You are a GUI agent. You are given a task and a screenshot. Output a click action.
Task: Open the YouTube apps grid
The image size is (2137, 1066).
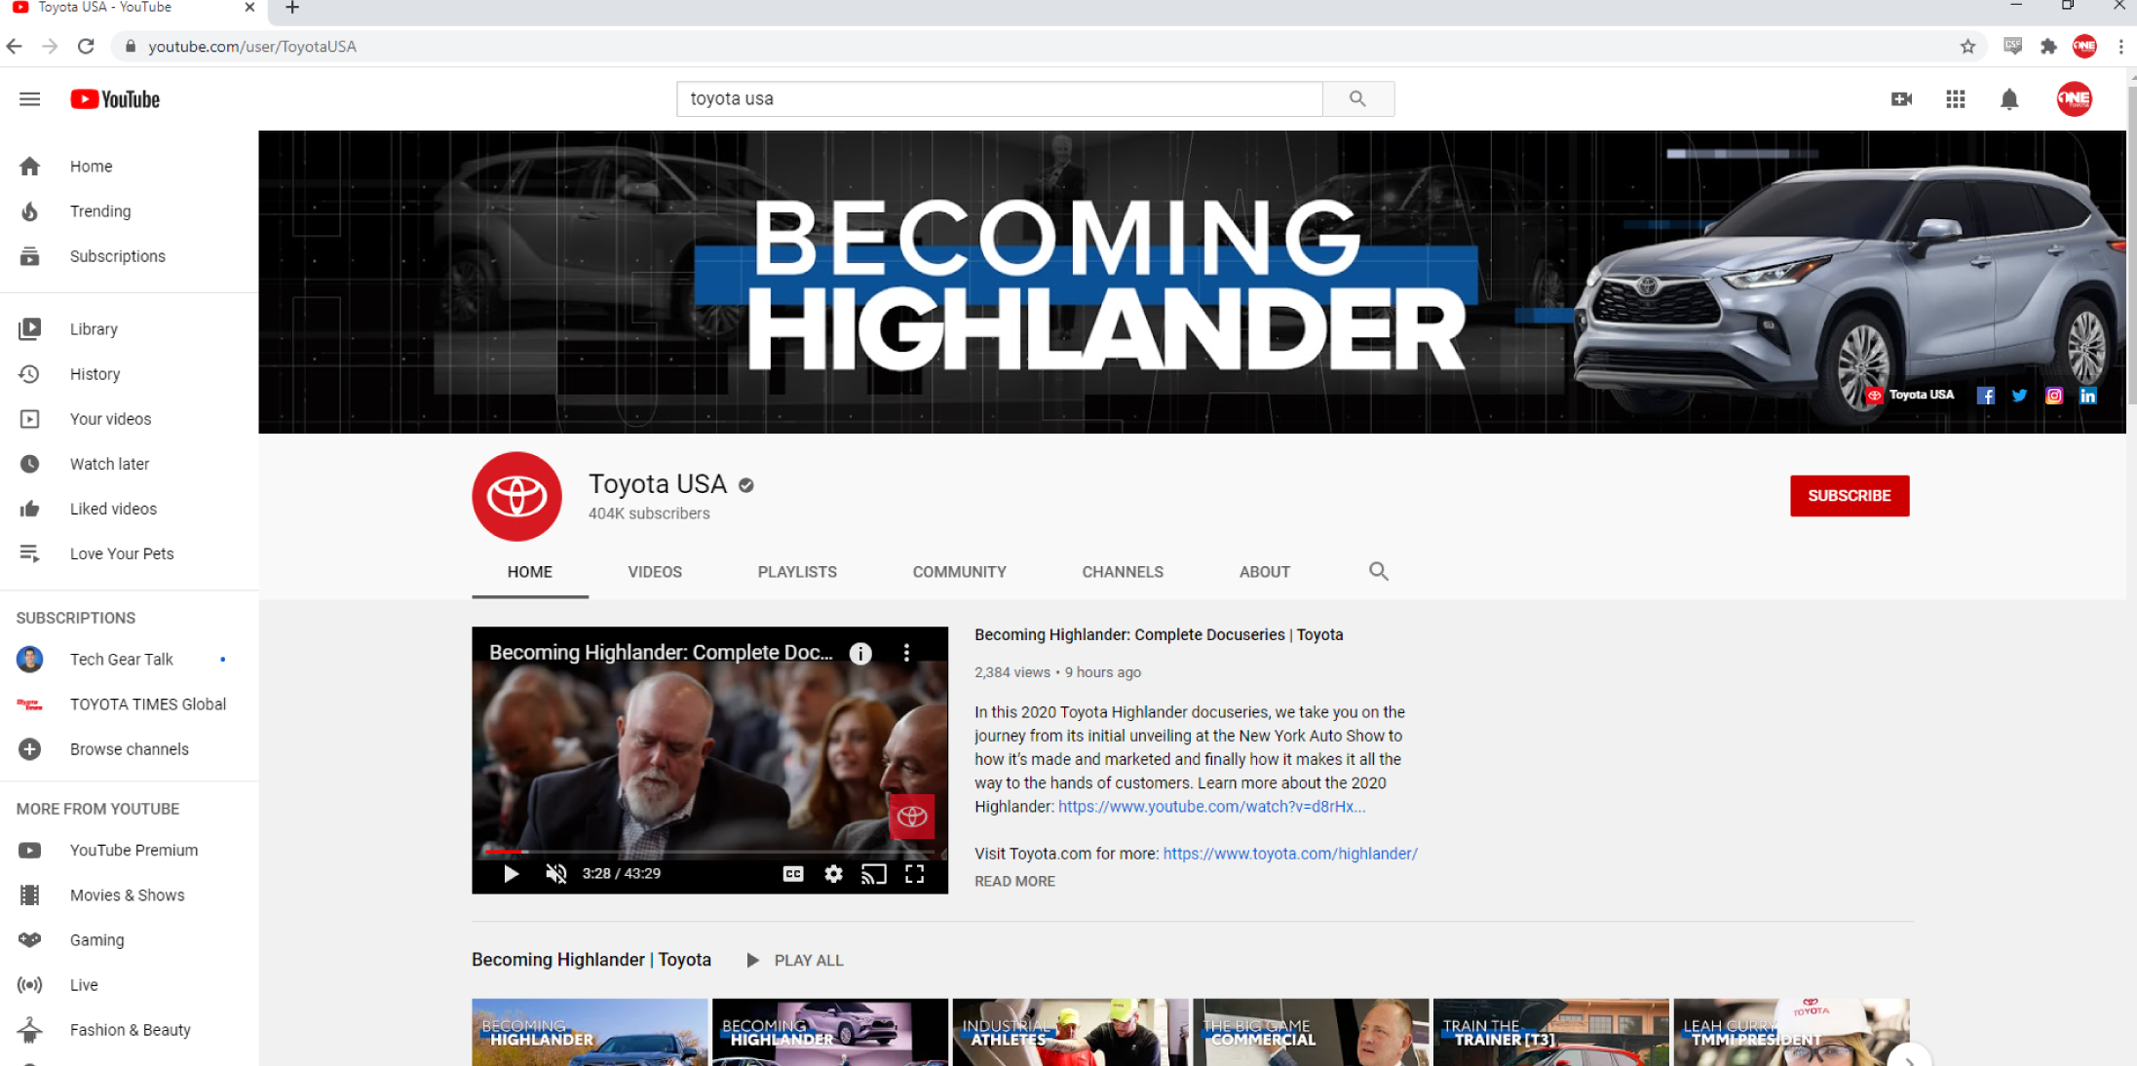coord(1955,98)
